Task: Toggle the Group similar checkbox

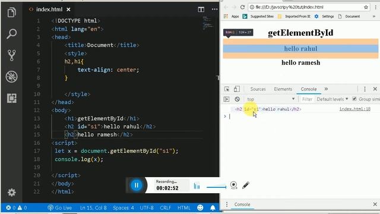Action: 354,99
